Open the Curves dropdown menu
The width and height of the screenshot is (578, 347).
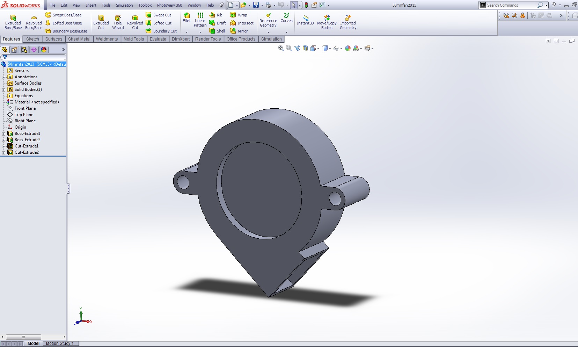click(286, 32)
